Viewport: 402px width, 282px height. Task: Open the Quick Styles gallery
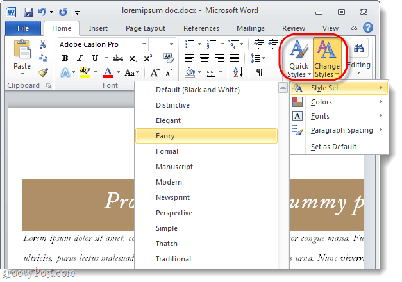(299, 59)
